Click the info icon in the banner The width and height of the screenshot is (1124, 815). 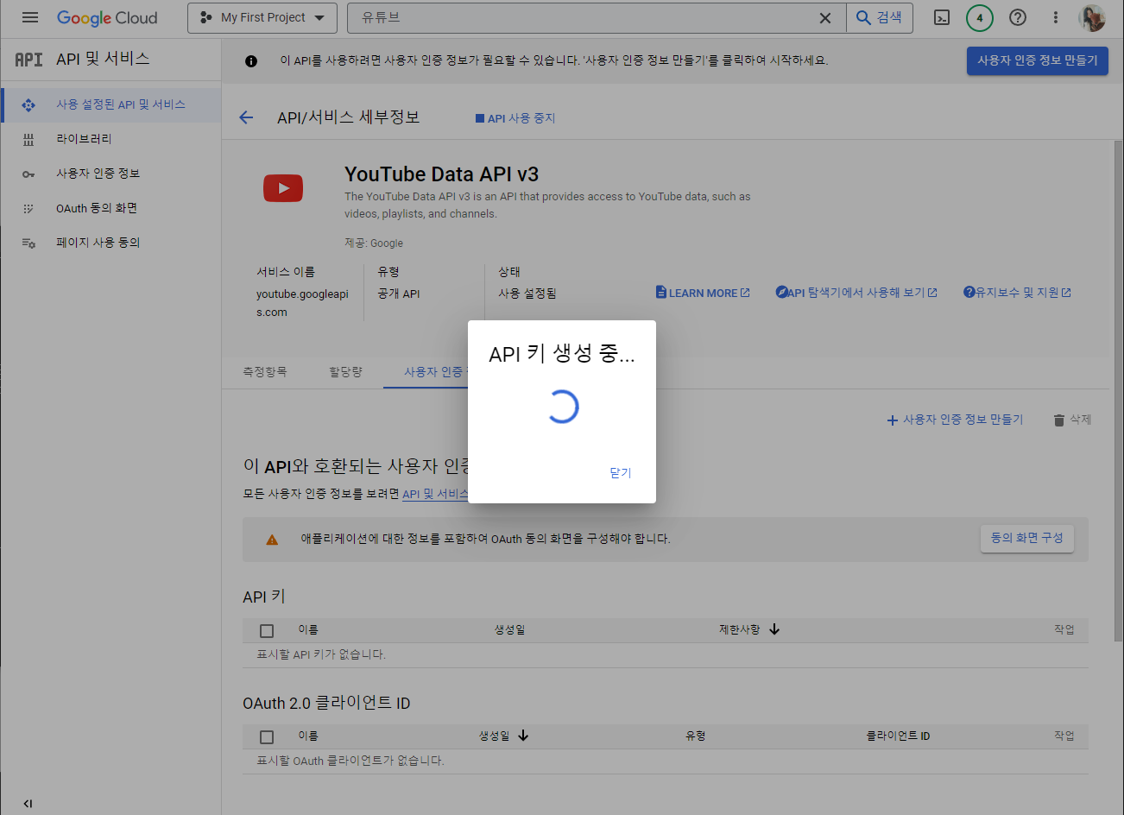[251, 60]
